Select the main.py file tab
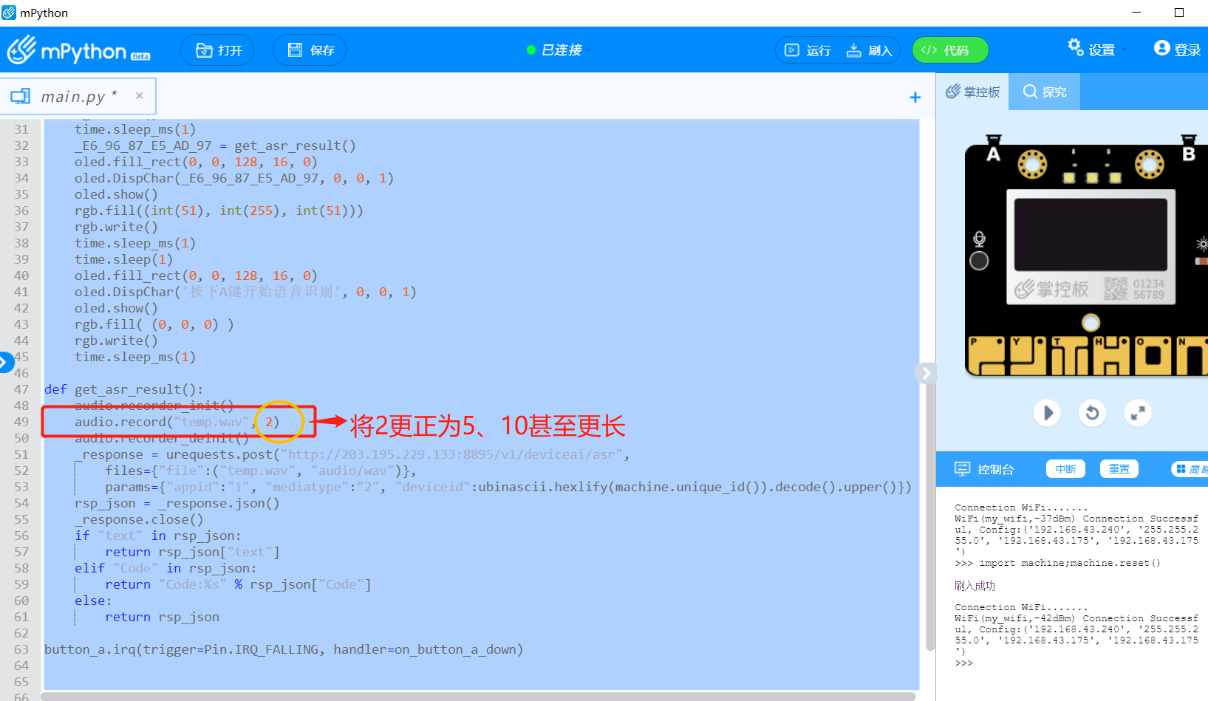The height and width of the screenshot is (701, 1208). (78, 96)
